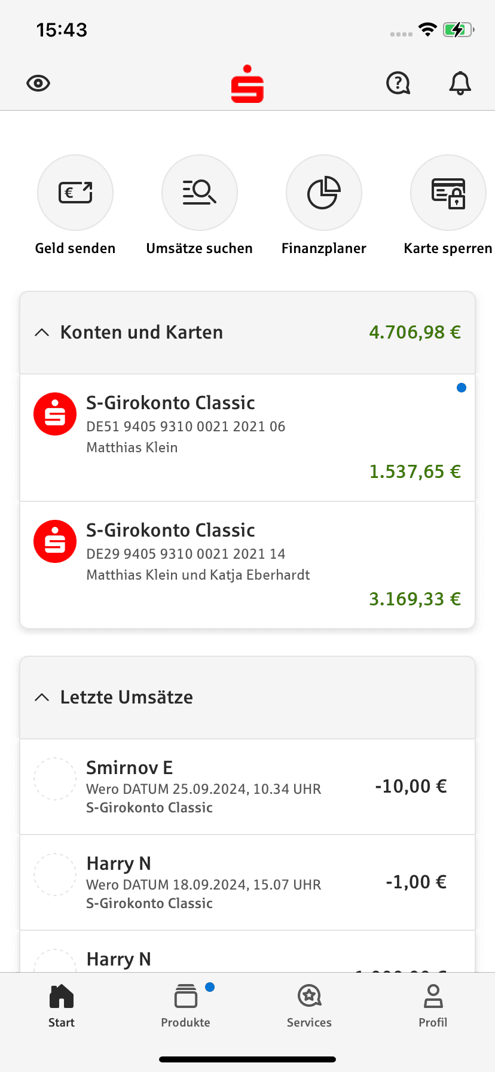This screenshot has height=1072, width=495.
Task: Open the Finanzplaner pie chart icon
Action: pos(324,193)
